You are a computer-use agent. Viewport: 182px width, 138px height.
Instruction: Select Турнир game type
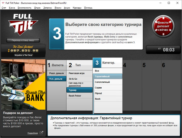click(x=79, y=90)
